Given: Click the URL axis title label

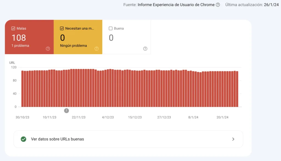Looking at the screenshot, I should pyautogui.click(x=12, y=63).
